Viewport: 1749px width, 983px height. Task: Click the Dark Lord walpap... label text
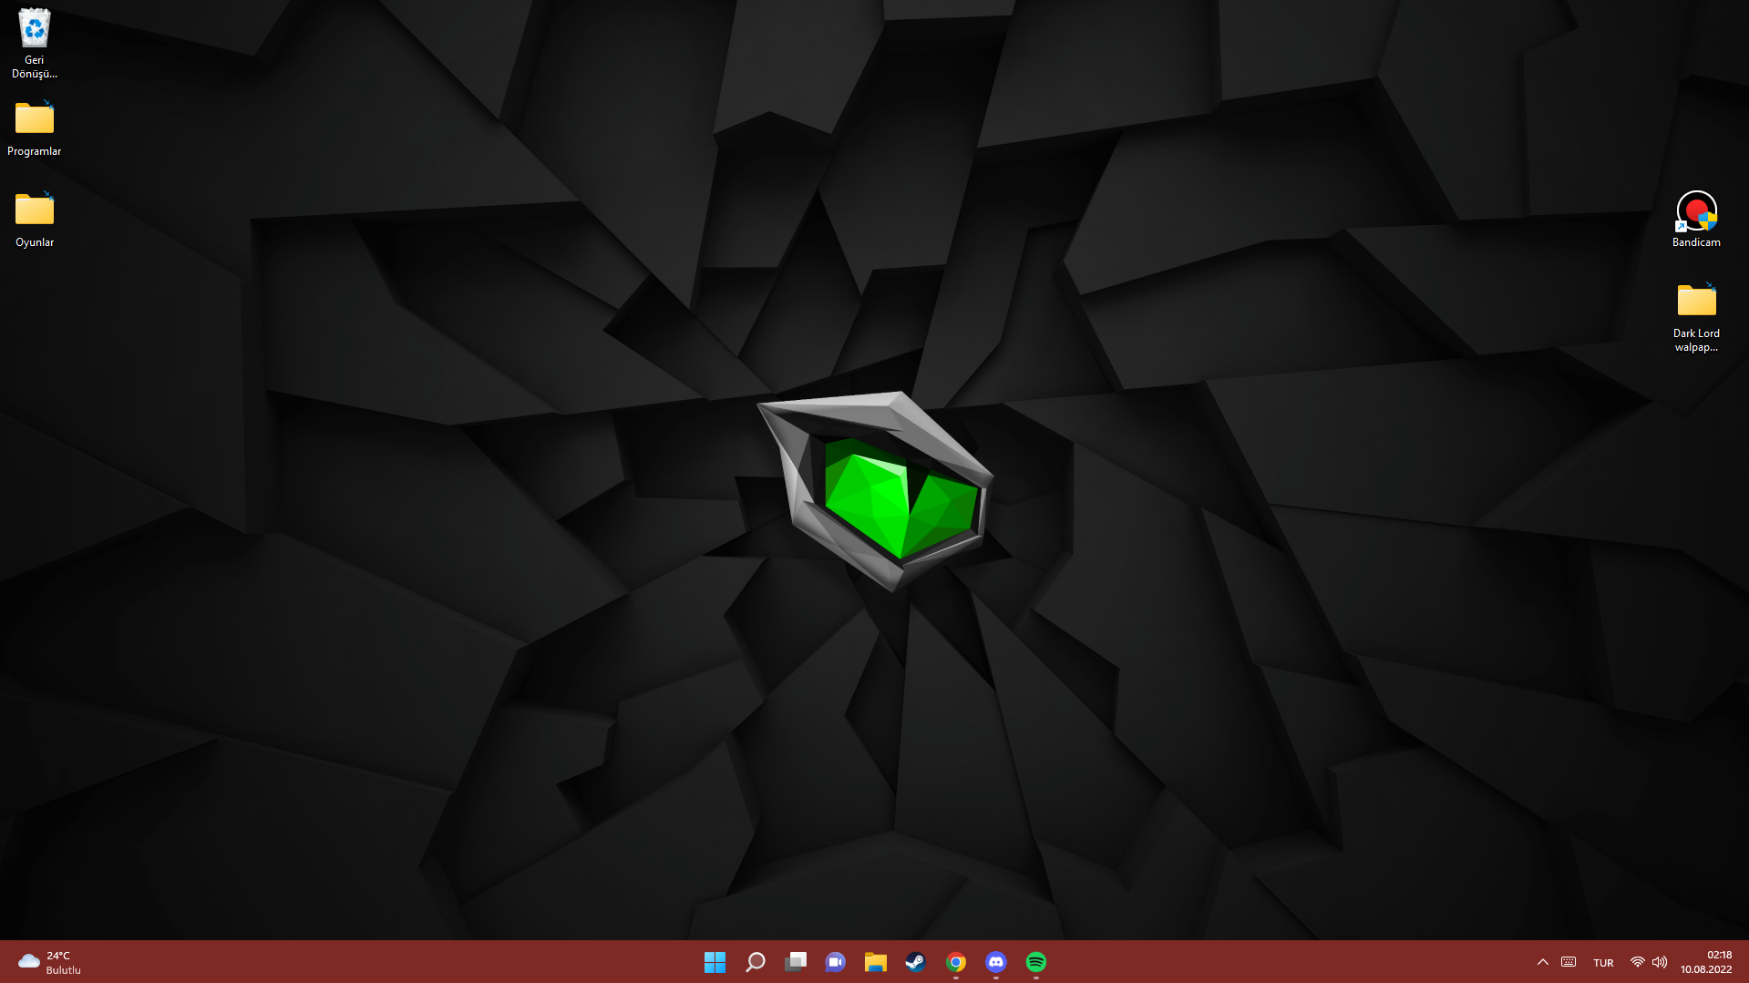[x=1696, y=340]
